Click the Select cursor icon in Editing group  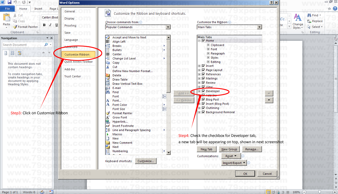tap(309, 27)
